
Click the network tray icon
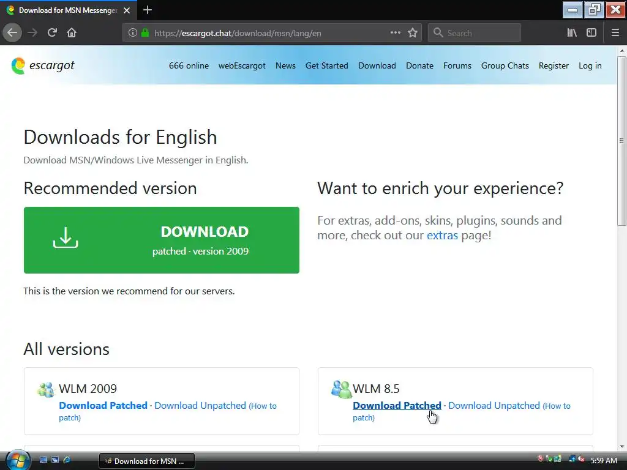pyautogui.click(x=573, y=459)
